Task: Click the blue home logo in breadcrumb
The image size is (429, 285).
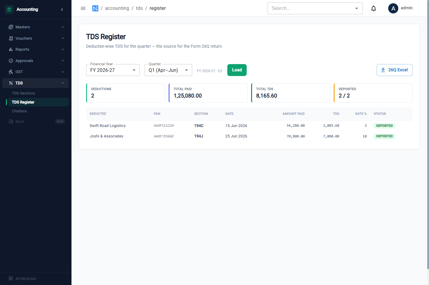Action: point(95,8)
